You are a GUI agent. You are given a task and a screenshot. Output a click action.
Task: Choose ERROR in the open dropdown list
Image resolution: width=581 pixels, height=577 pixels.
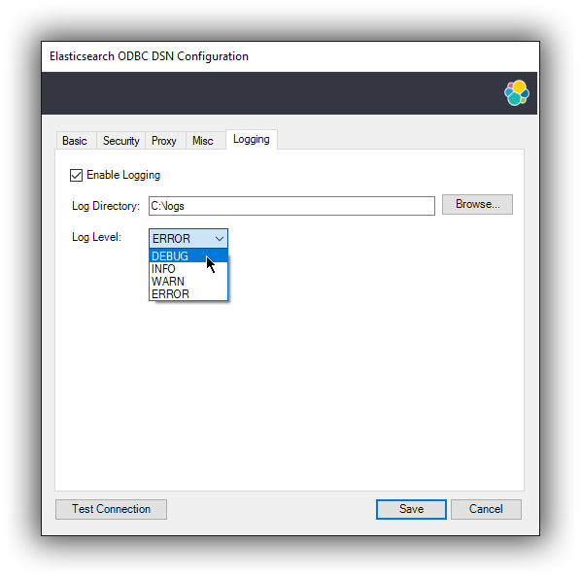point(188,294)
